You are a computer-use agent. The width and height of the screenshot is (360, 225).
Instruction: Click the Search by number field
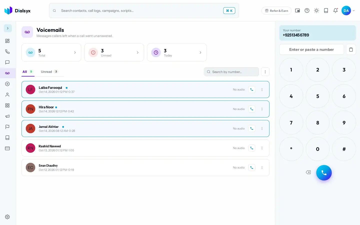pos(231,72)
